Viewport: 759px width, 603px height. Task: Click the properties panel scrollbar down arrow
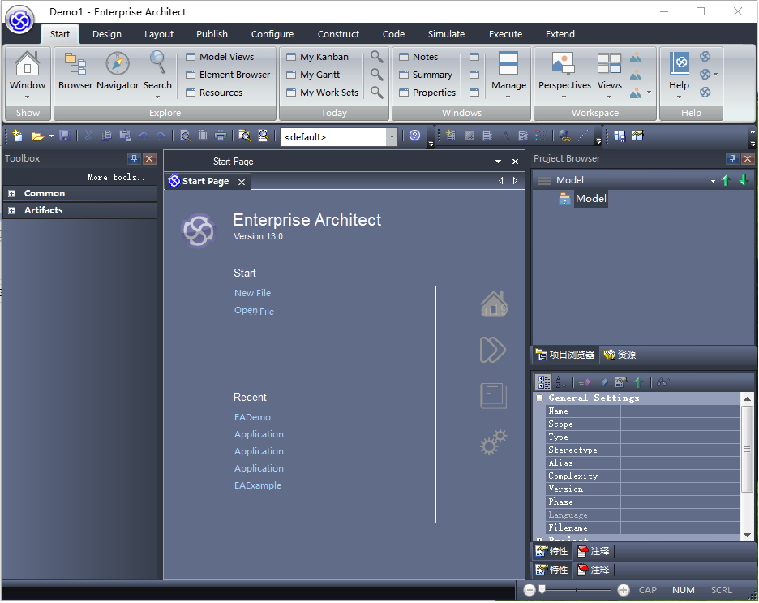point(747,535)
